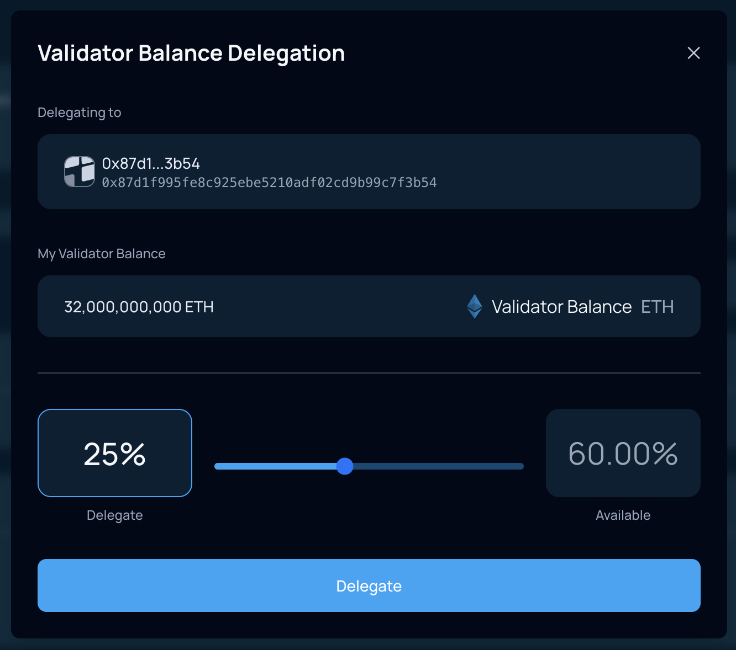The image size is (736, 650).
Task: Click the blue Delegate button
Action: click(369, 585)
